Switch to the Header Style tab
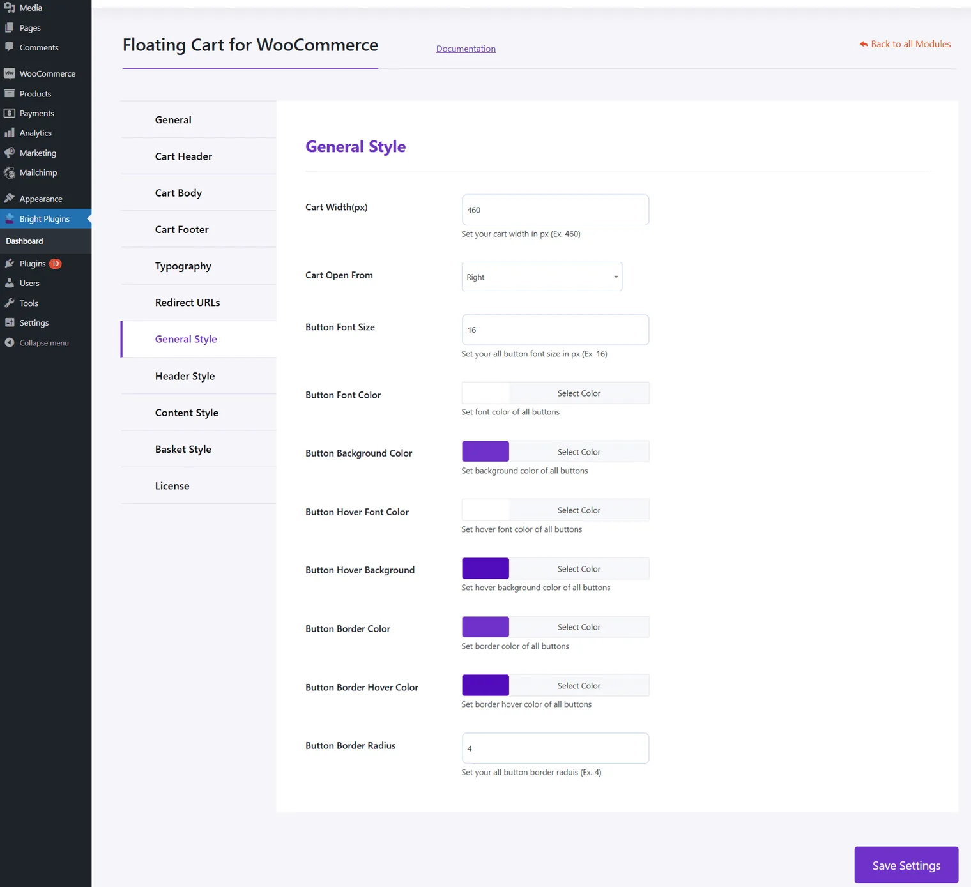Viewport: 971px width, 887px height. [199, 376]
